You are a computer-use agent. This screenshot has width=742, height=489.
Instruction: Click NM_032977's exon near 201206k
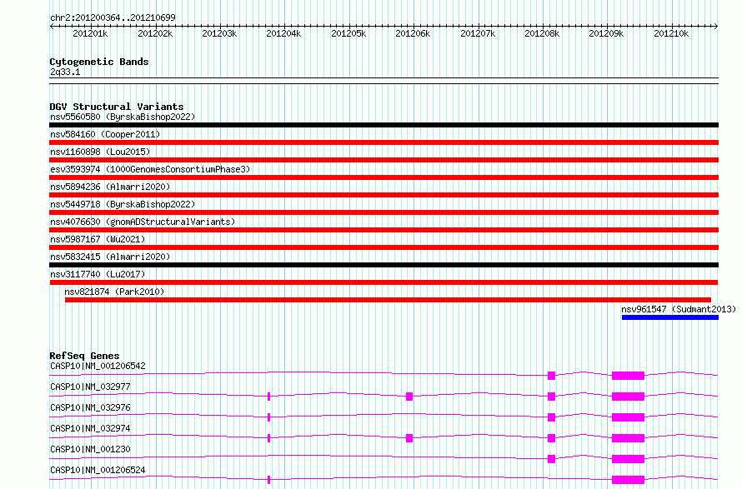click(409, 397)
